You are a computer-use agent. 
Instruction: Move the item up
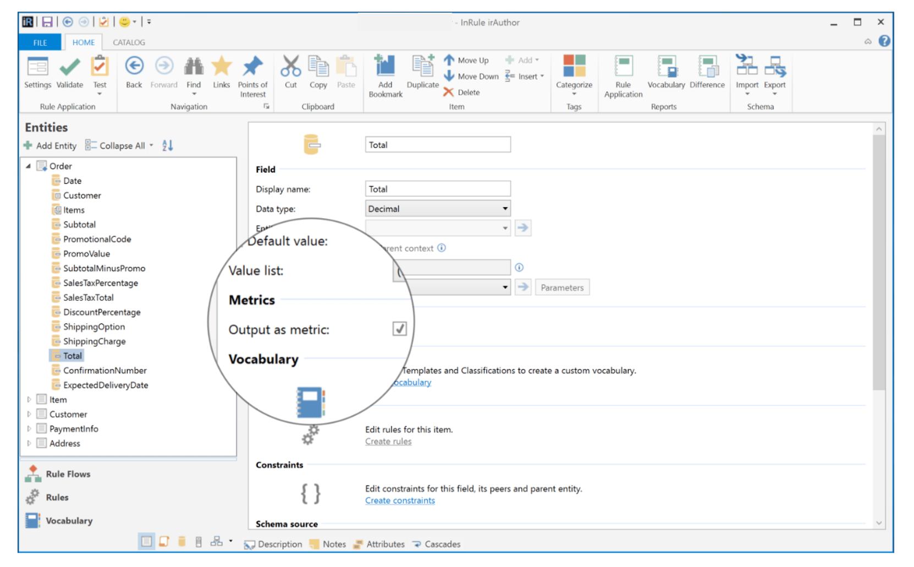point(466,60)
